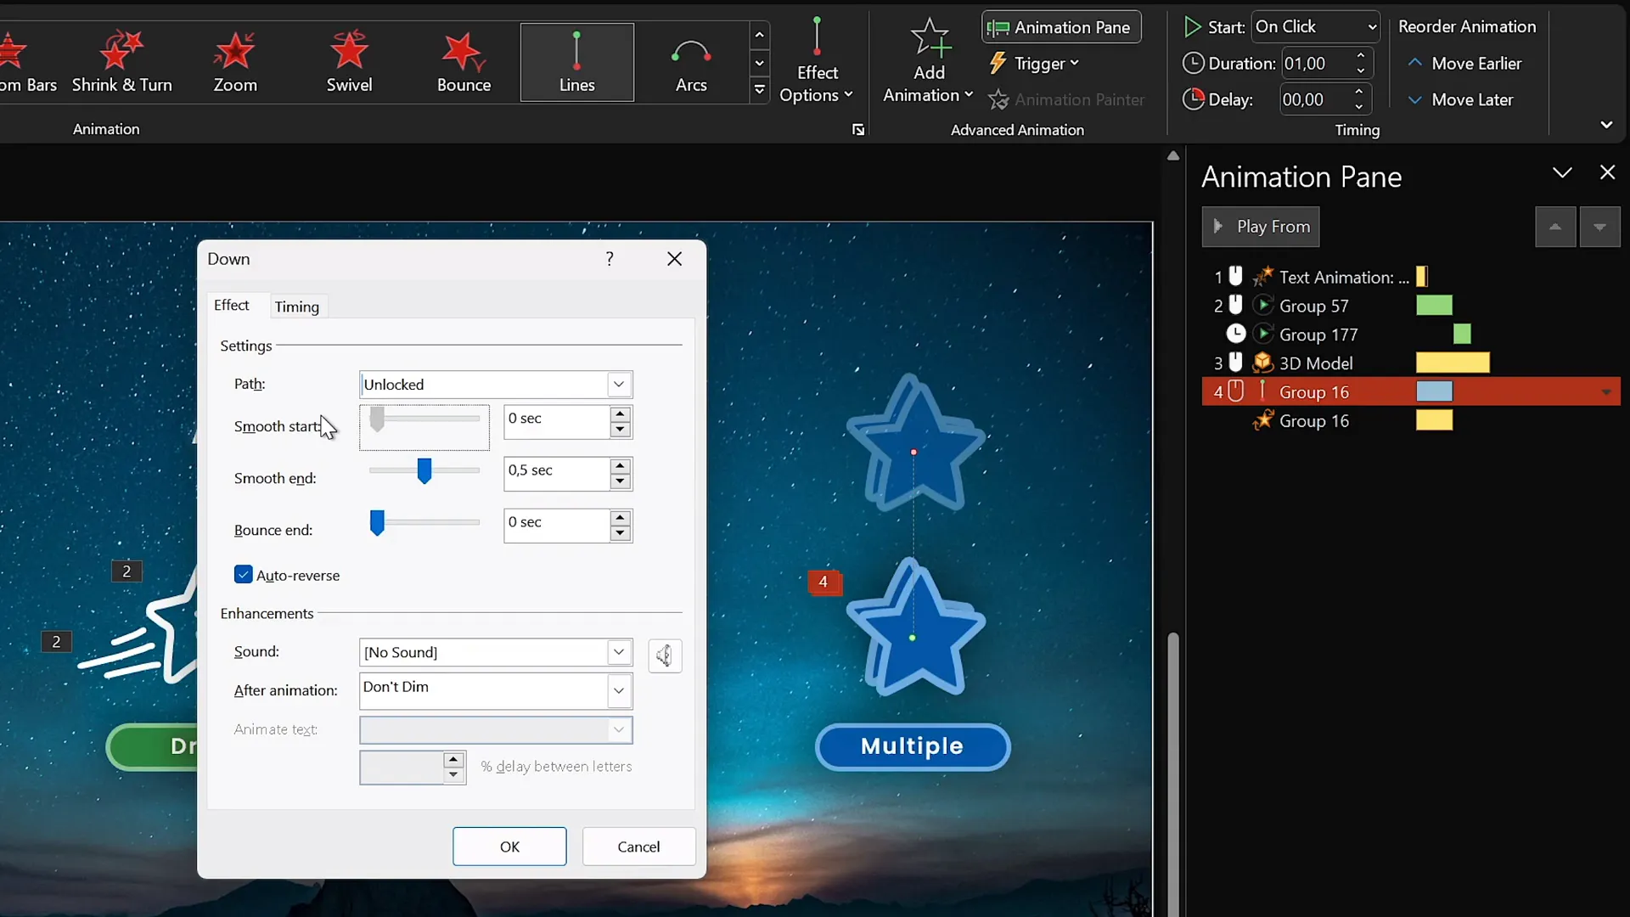Screen dimensions: 1630x917
Task: Open the Animation Pane options chevron
Action: 1562,173
